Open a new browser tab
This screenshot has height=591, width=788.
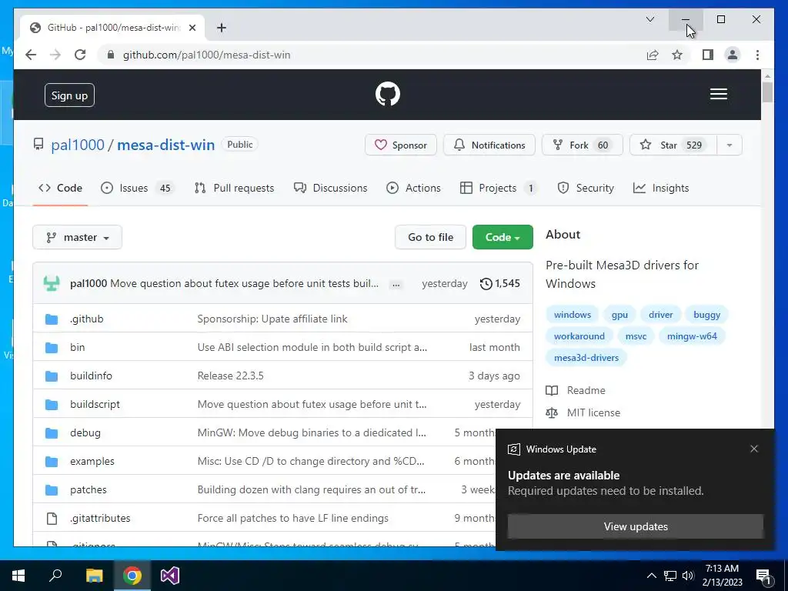click(222, 28)
